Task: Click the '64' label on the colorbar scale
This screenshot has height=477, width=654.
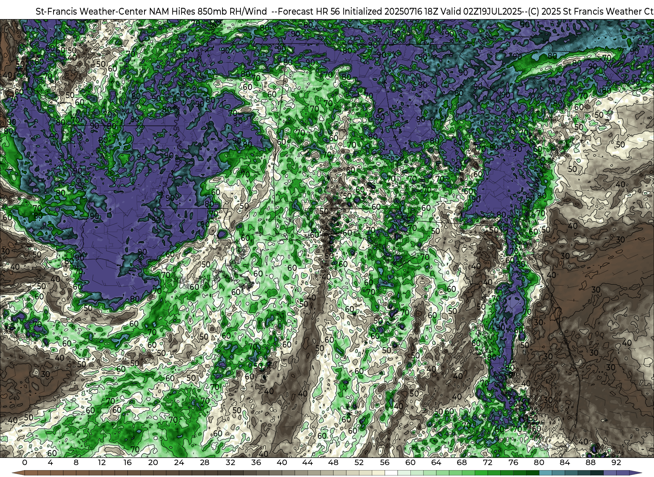Action: (x=436, y=463)
